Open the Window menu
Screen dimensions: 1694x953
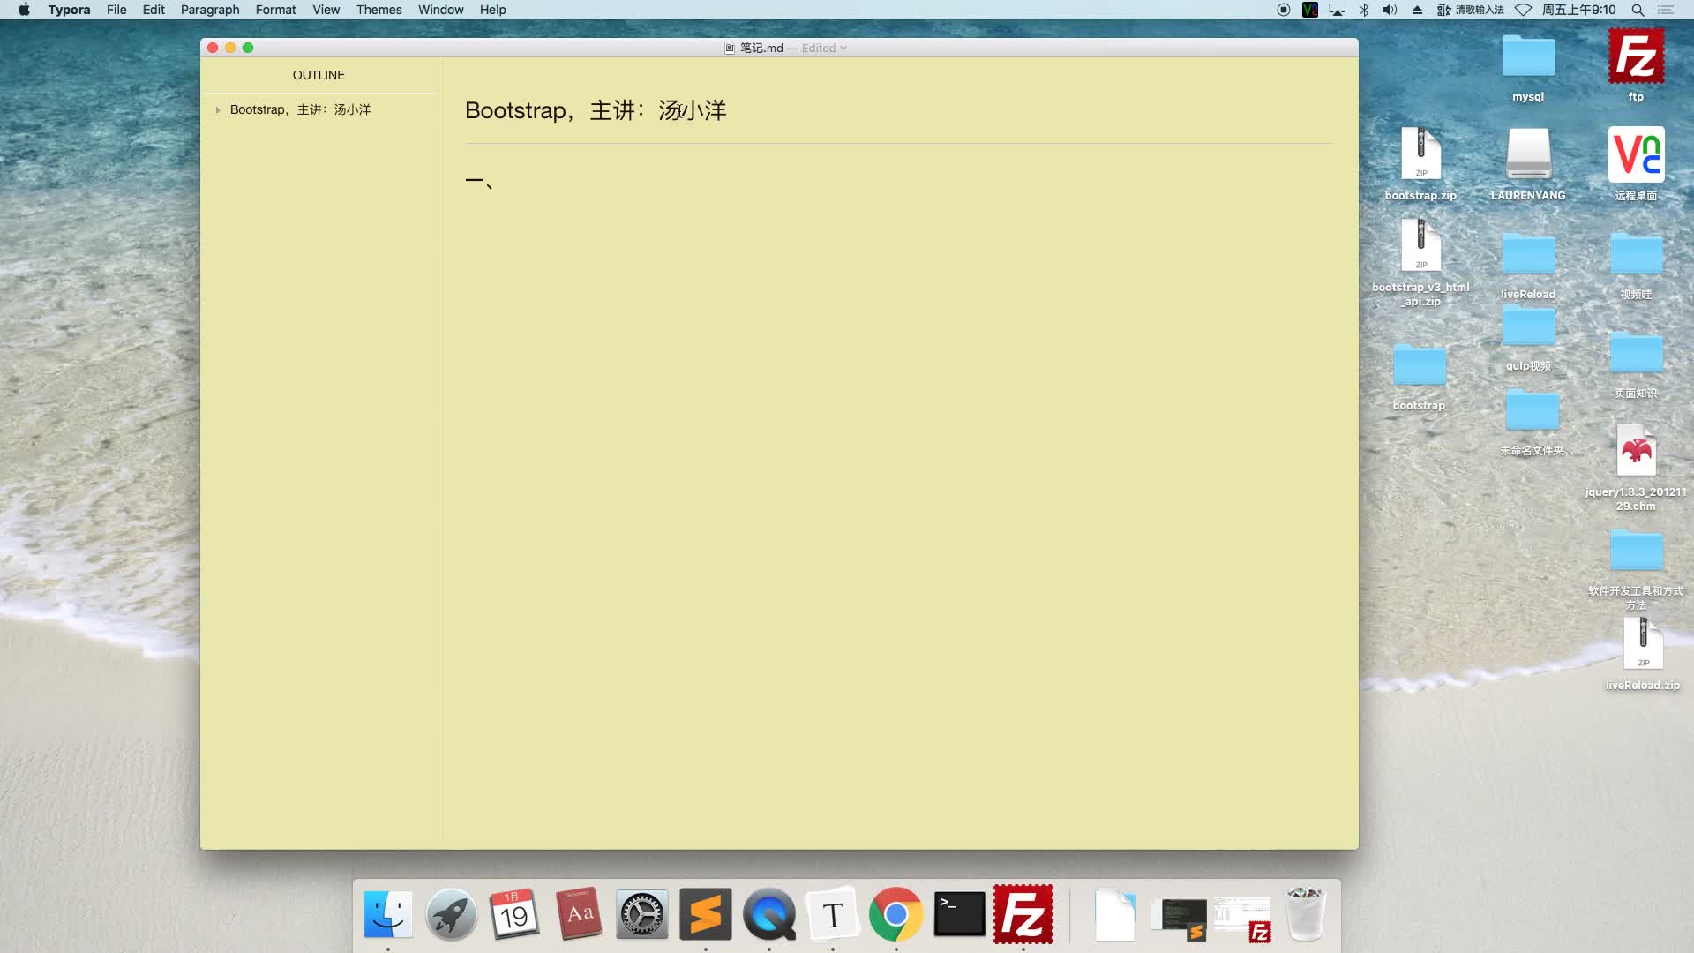point(440,10)
